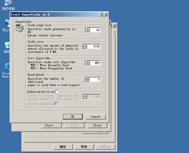Screen dimensions: 189x153
Task: Click the Sort algorithm MFU value
Action: coord(95,63)
